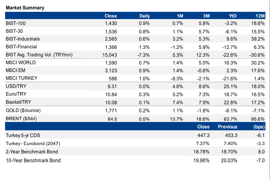Click the USD/TRY row label
Viewport: 270px width, 180px height.
16,86
